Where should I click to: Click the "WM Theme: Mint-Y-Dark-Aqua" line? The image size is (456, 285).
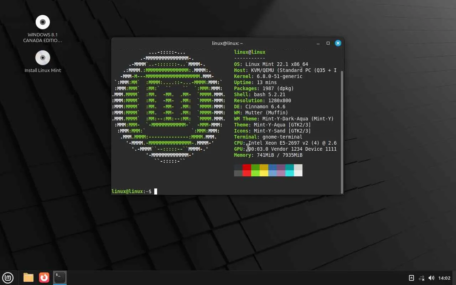point(284,119)
